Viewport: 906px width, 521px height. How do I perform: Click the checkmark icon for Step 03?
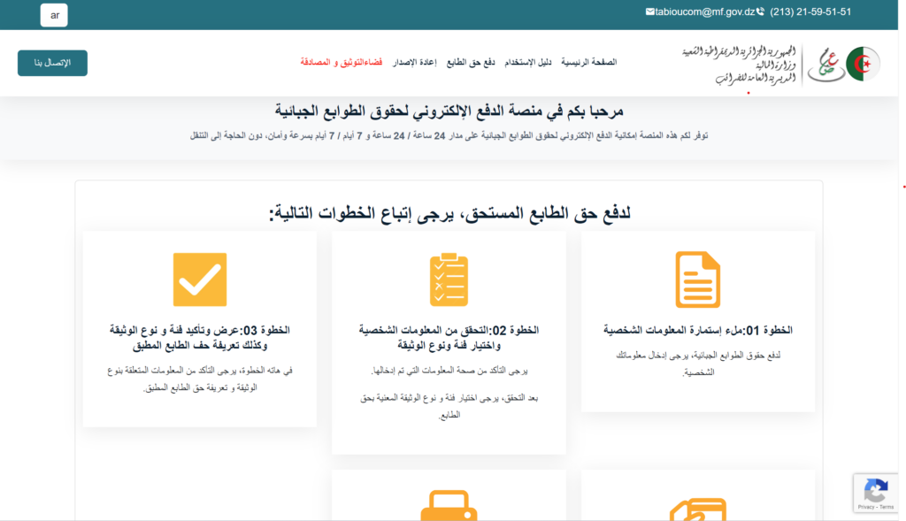pos(200,280)
